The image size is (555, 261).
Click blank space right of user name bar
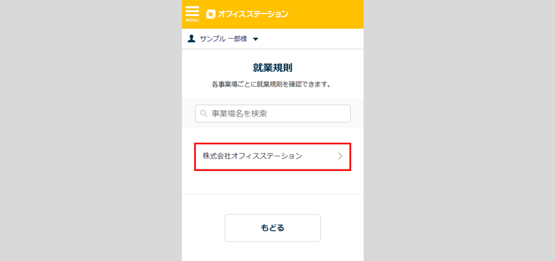(x=313, y=39)
